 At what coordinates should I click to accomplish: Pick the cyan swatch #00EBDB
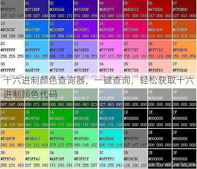point(111,139)
